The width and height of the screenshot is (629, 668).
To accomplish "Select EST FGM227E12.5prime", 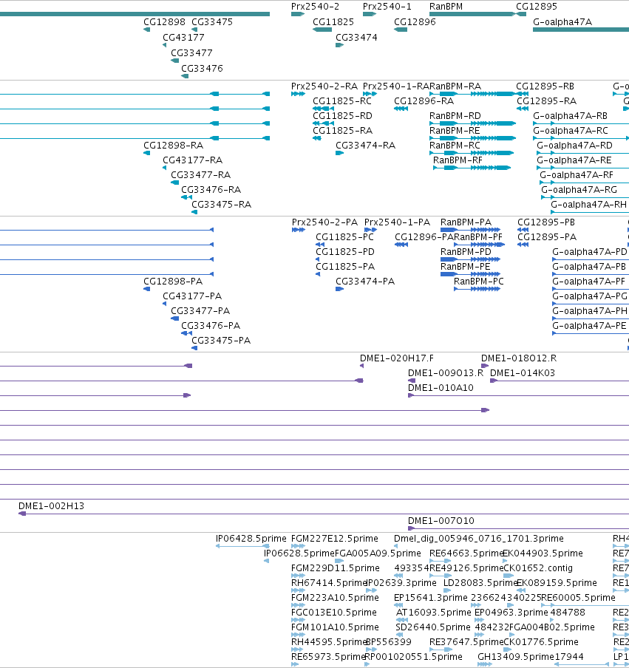I will point(335,539).
